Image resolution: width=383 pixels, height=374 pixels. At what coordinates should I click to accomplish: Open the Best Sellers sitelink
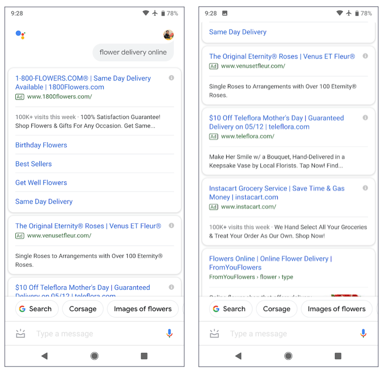33,164
